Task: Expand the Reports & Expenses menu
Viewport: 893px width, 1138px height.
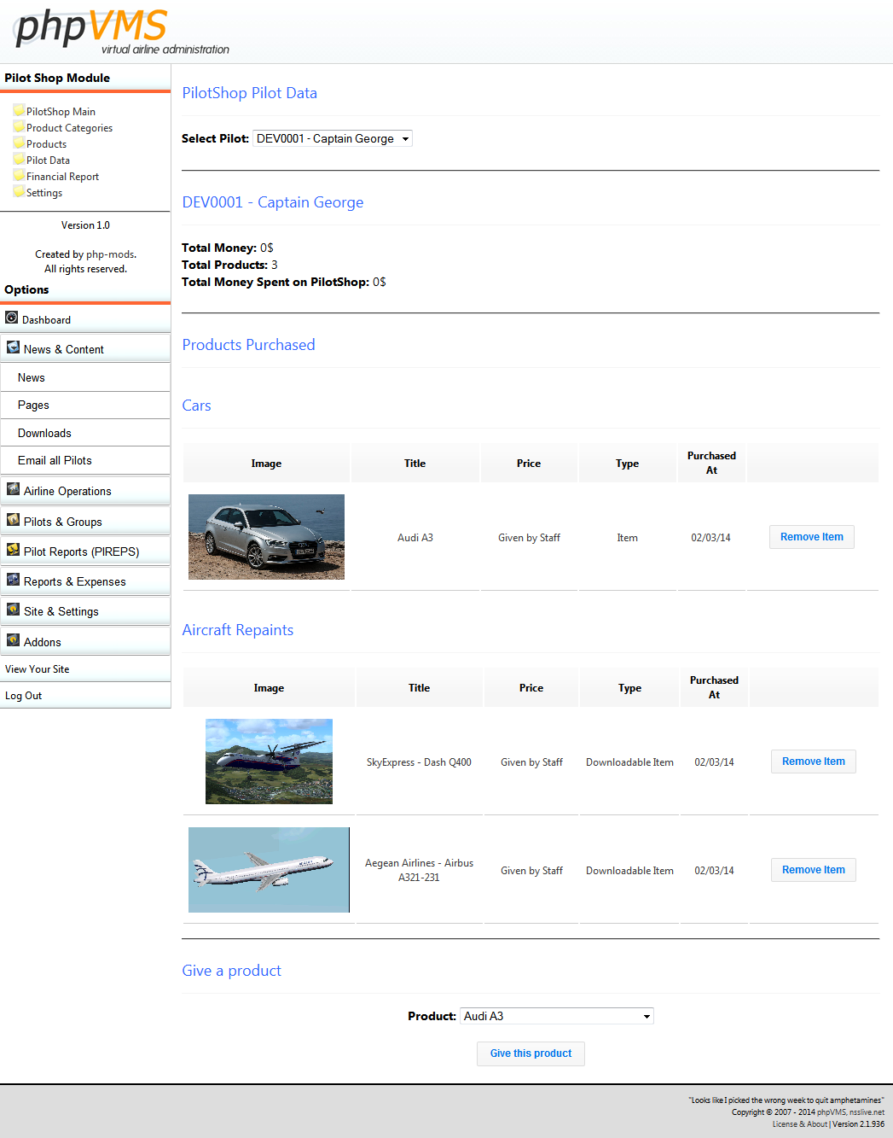Action: [85, 581]
